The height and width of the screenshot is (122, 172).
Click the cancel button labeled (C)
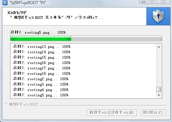[153, 113]
